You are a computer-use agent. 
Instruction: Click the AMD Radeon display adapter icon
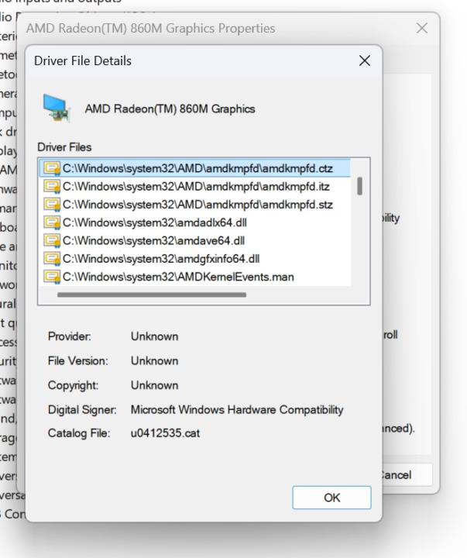click(57, 108)
